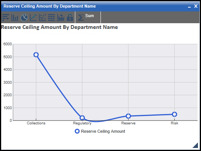Click the 6000 y-axis value
The image size is (201, 151).
(8, 44)
